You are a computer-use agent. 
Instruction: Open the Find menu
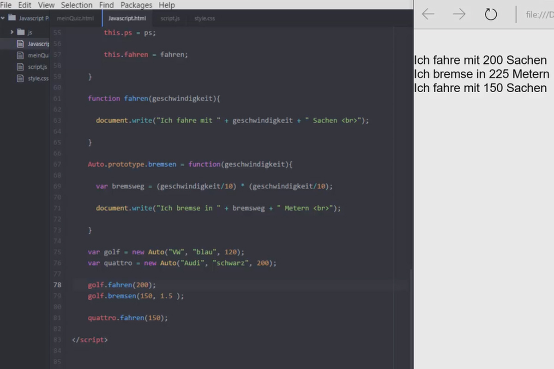[x=107, y=5]
